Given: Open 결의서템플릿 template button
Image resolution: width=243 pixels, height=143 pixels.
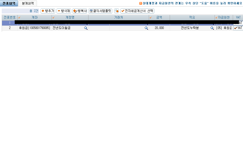Looking at the screenshot, I should pos(100,11).
